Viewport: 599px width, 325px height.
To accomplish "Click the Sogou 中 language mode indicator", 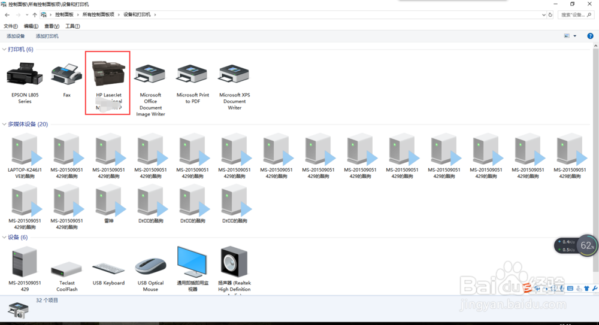I will [538, 288].
